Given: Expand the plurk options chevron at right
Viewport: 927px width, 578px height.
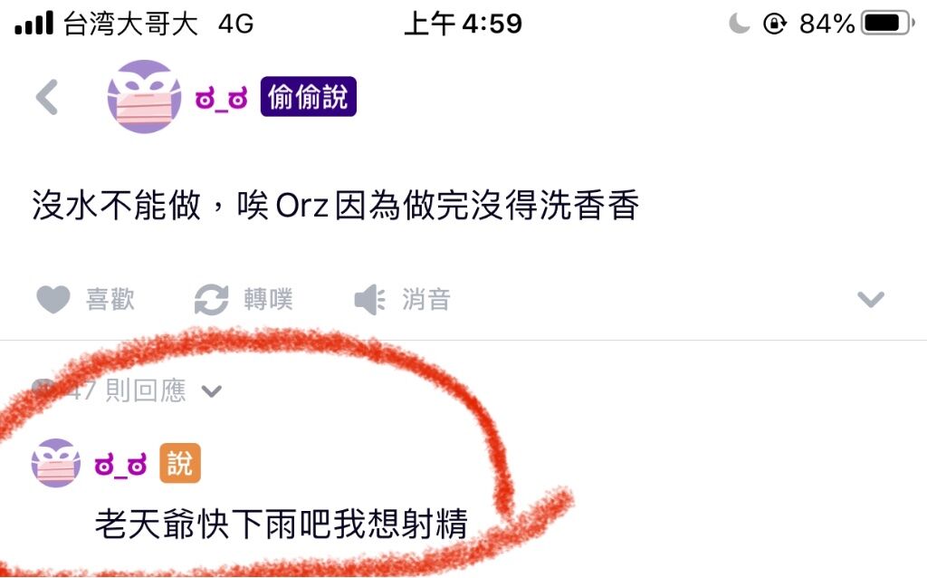Looking at the screenshot, I should (871, 299).
